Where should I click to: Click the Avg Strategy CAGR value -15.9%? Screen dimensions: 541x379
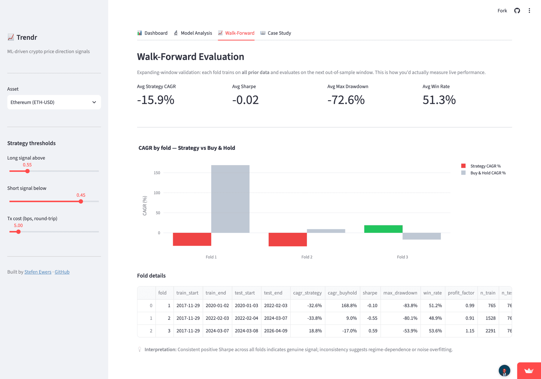[x=156, y=100]
